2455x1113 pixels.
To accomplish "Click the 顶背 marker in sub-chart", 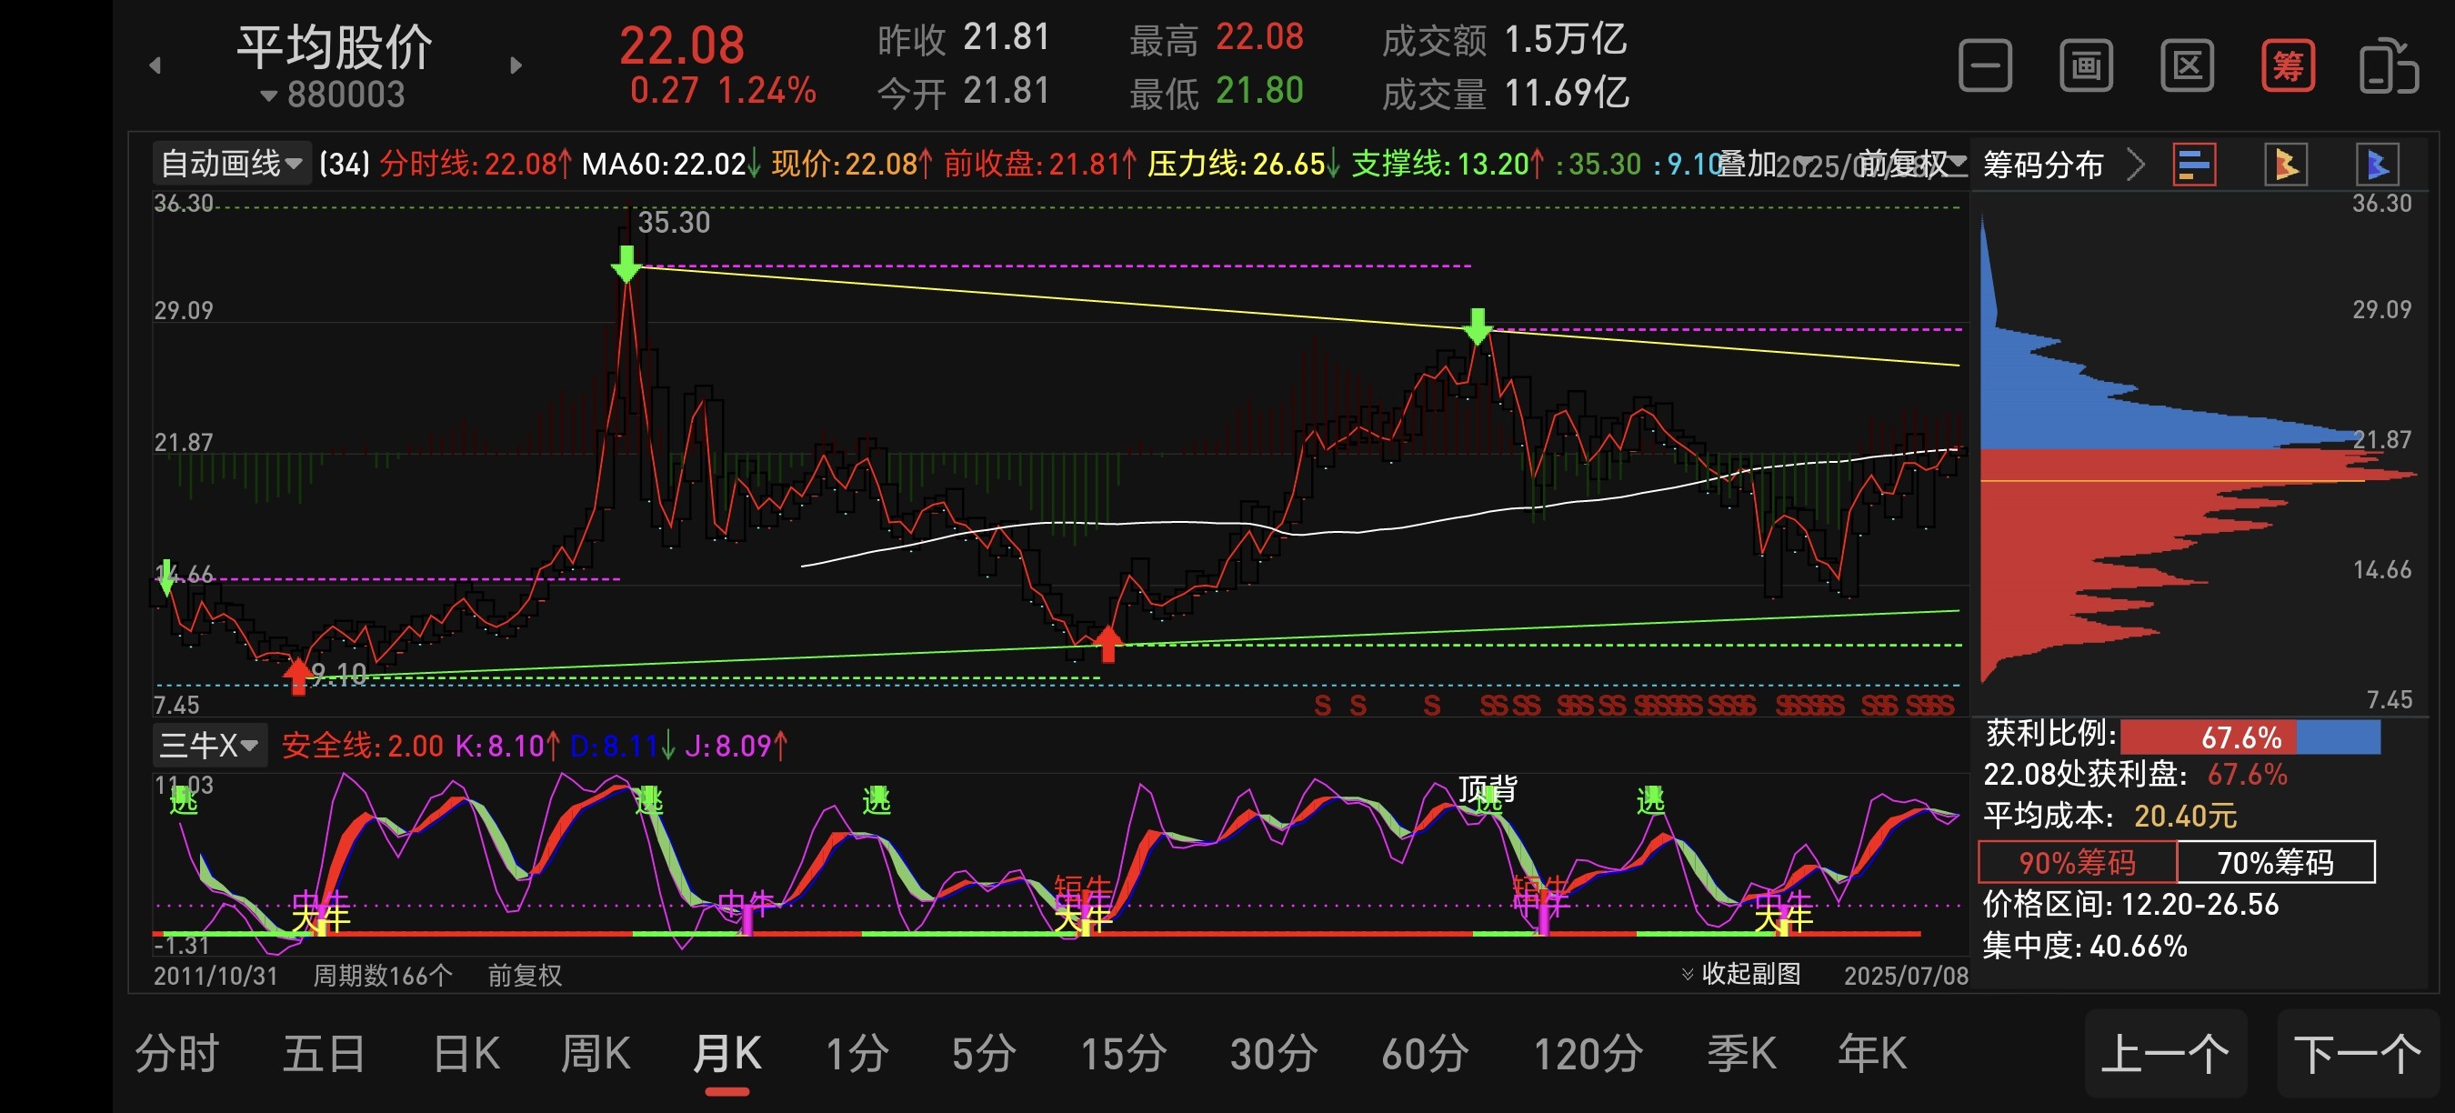I will click(1488, 787).
